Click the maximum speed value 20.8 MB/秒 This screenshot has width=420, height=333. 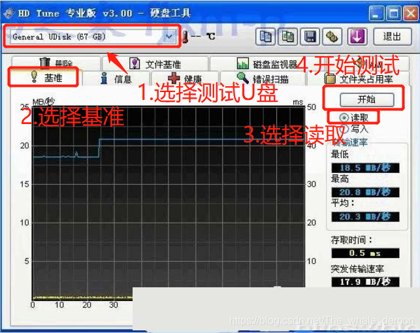click(365, 192)
